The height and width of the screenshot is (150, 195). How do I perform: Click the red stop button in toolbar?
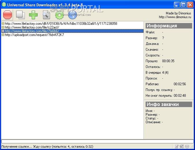pos(8,15)
